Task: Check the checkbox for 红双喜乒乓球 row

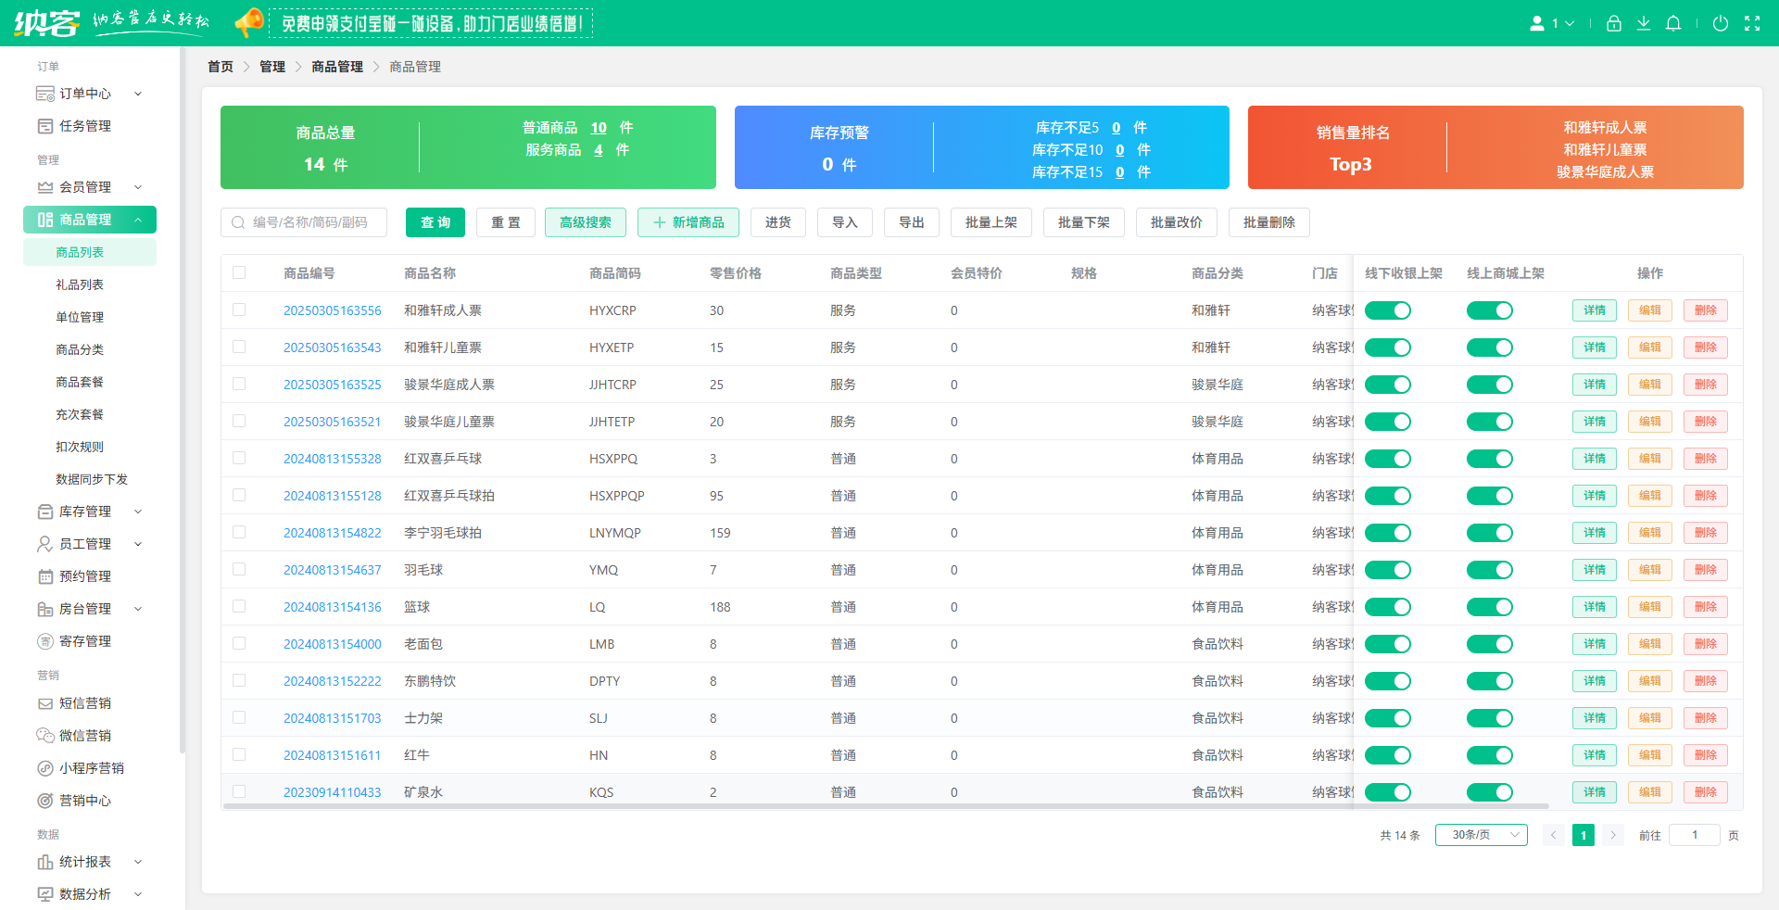Action: pyautogui.click(x=239, y=458)
